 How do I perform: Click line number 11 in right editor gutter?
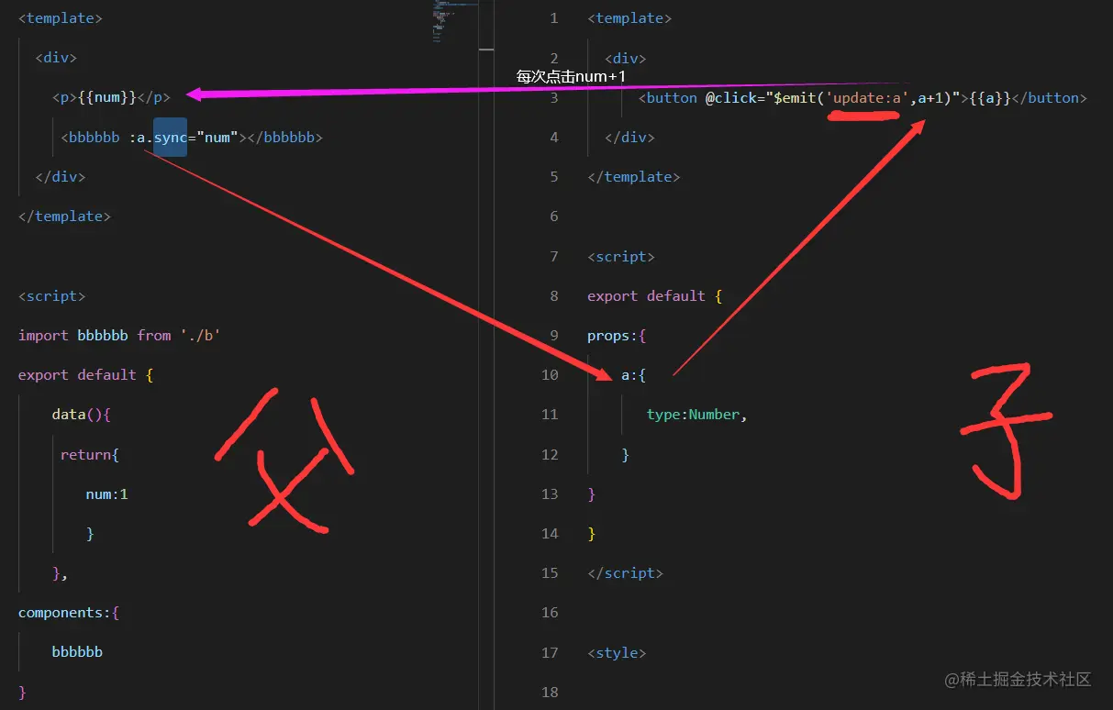pyautogui.click(x=550, y=415)
